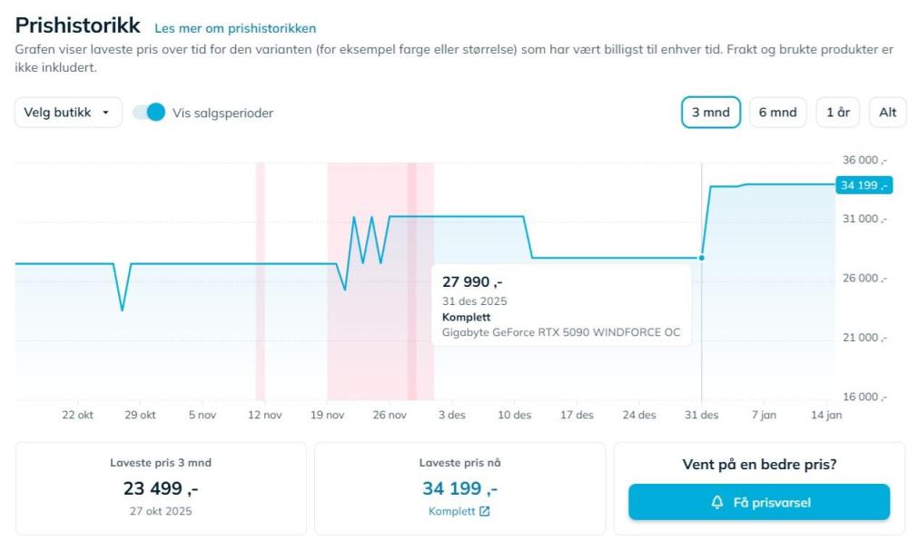
Task: Click the bell icon on price alert button
Action: point(716,502)
